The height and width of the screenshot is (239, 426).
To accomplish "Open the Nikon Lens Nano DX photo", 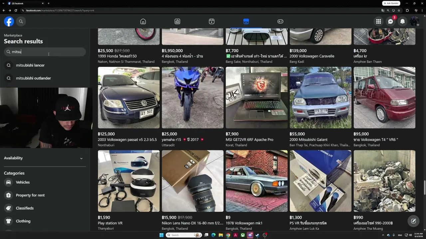I will pyautogui.click(x=193, y=181).
